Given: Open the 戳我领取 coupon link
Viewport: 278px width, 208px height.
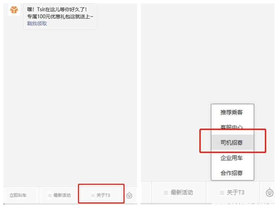Looking at the screenshot, I should (37, 24).
